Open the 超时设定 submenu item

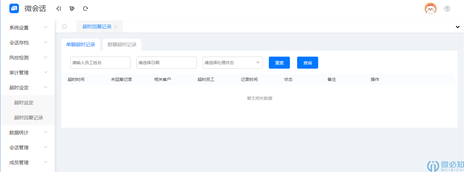27,102
